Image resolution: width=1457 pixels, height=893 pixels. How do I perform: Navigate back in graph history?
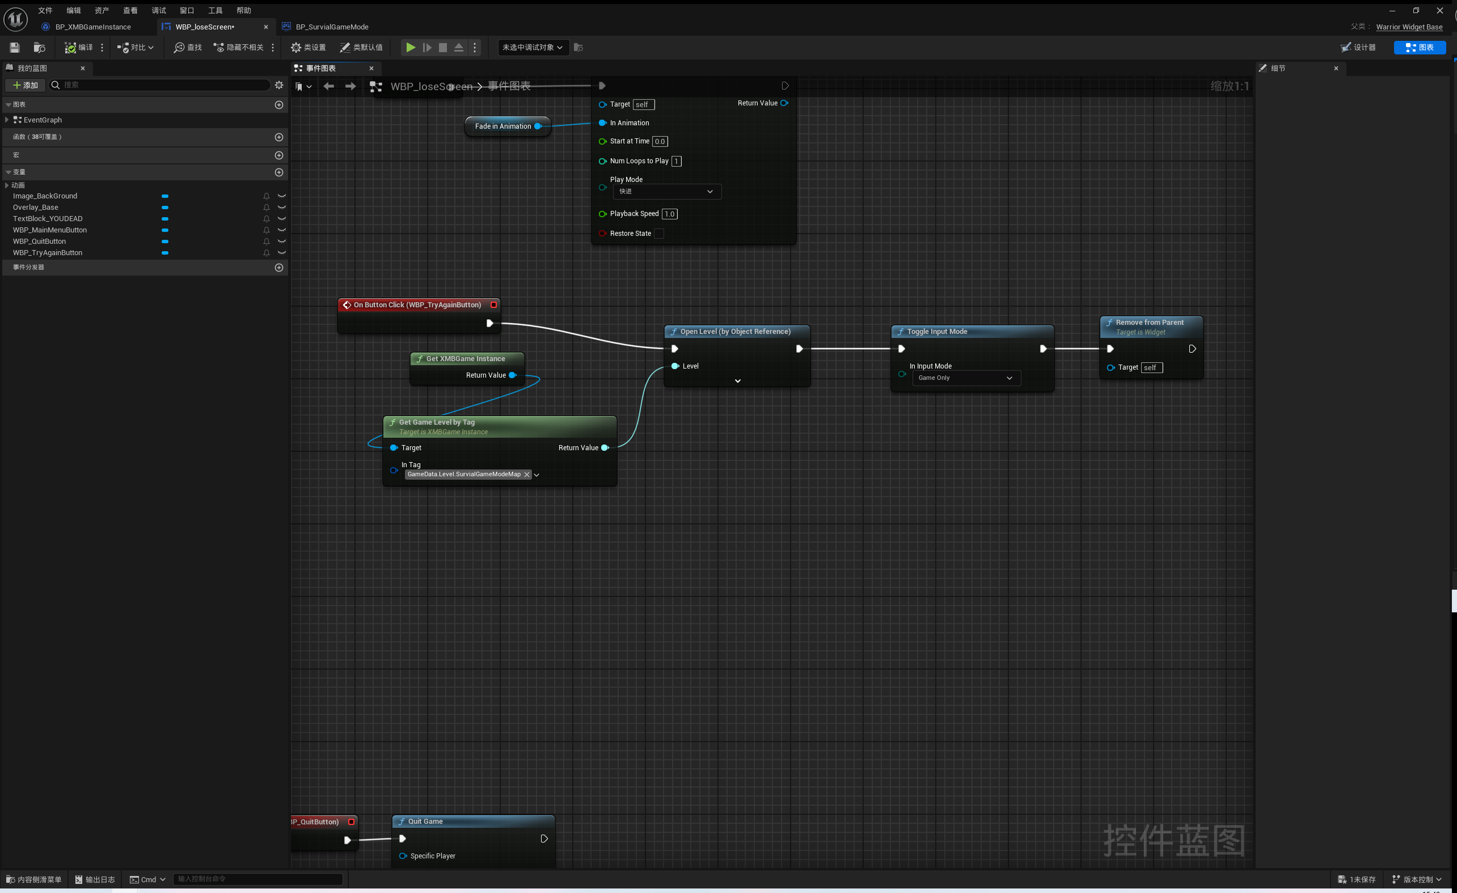tap(329, 86)
